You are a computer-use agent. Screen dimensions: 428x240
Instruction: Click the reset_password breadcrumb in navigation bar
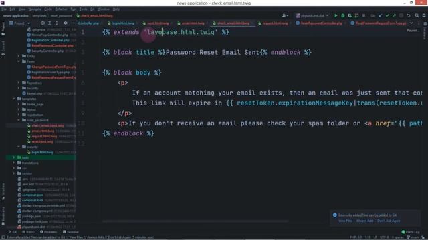pos(62,16)
